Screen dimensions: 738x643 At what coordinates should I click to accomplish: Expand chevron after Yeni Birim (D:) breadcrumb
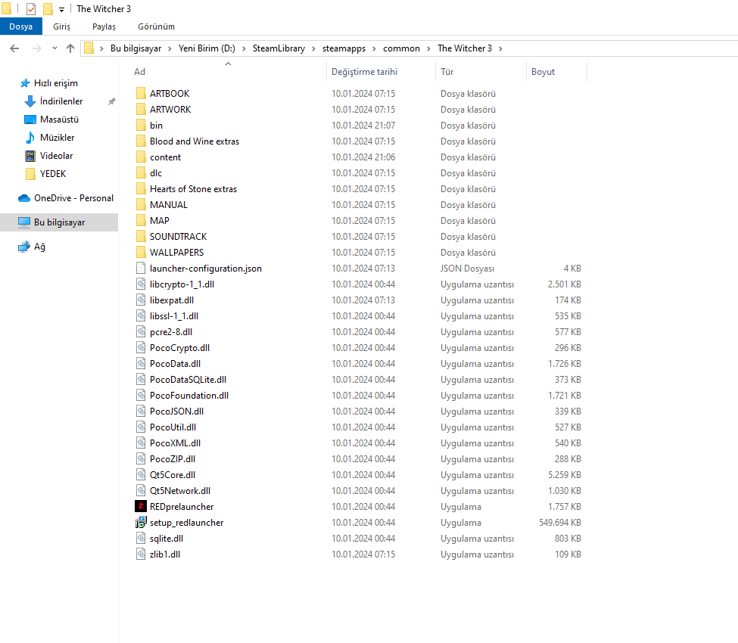244,48
